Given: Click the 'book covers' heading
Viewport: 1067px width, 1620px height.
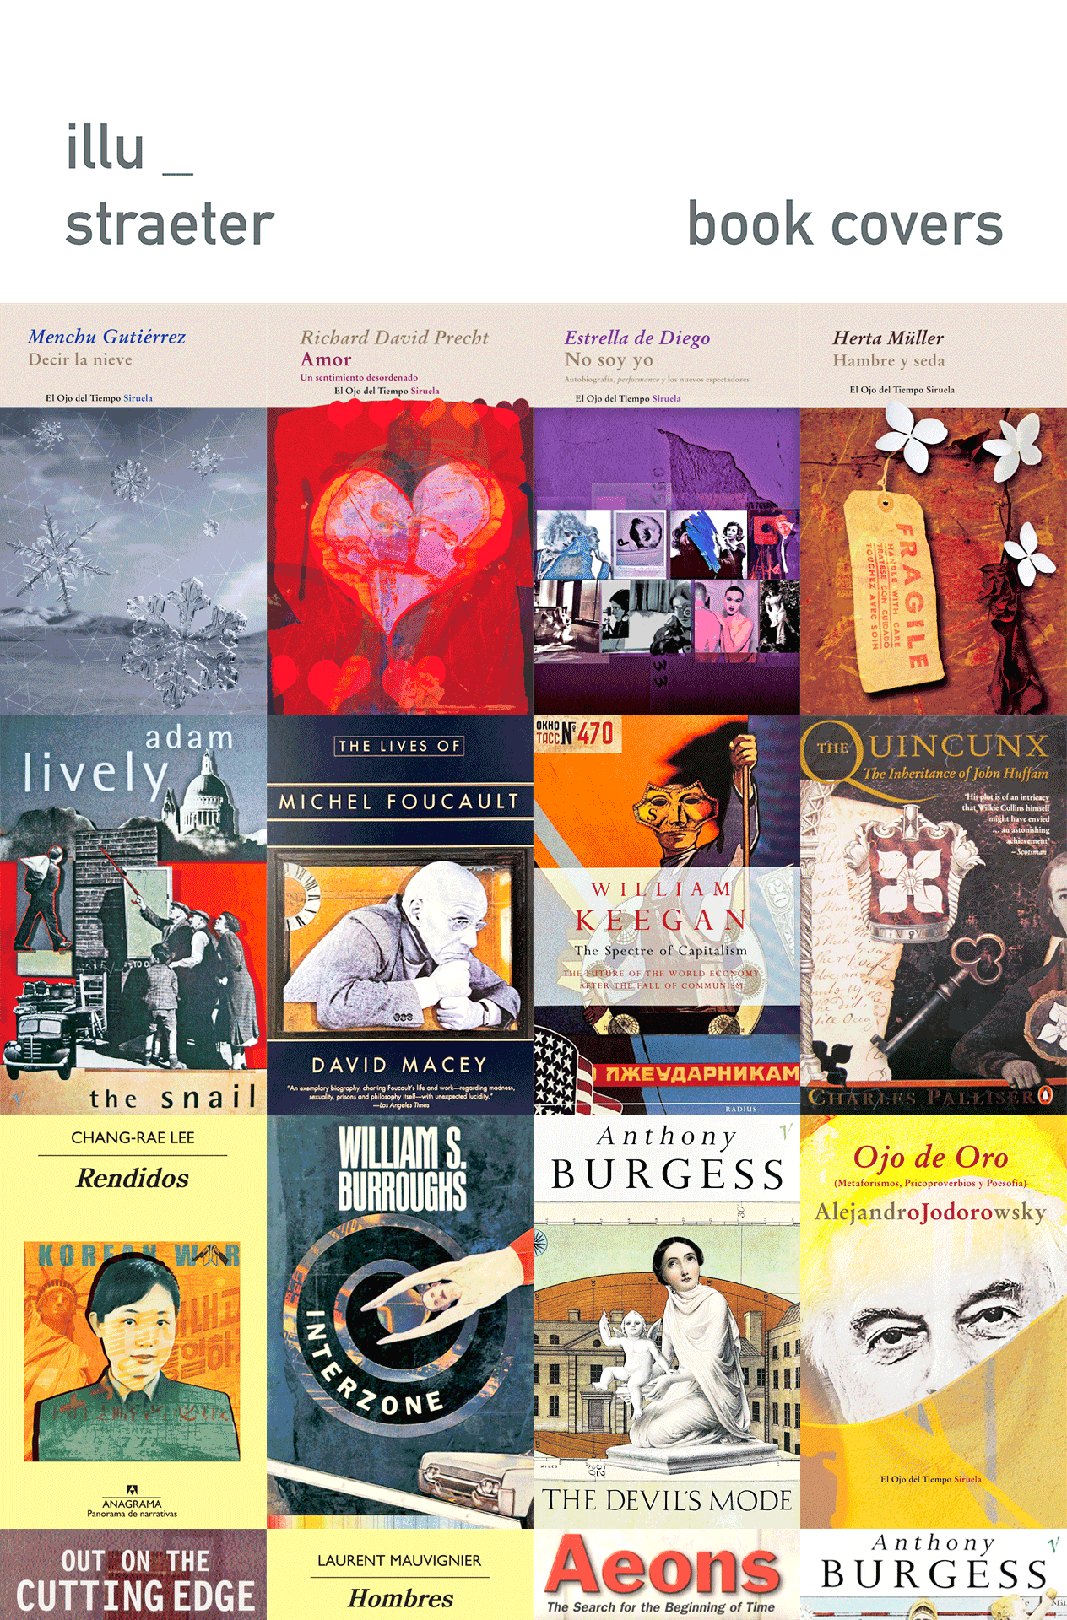Looking at the screenshot, I should (x=845, y=224).
